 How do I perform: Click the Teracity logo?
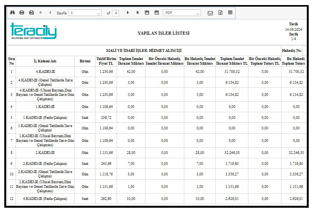[x=33, y=31]
